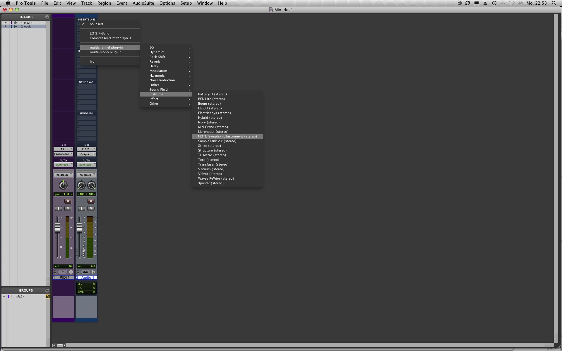Click Audio 1 'vol 0.0' value field
Viewport: 562px width, 351px height.
(x=86, y=266)
